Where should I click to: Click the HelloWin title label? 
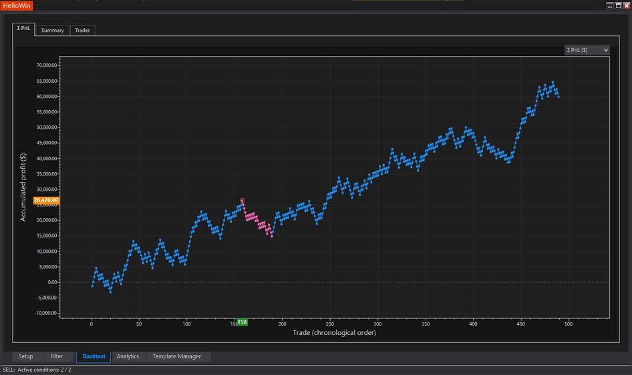[17, 5]
